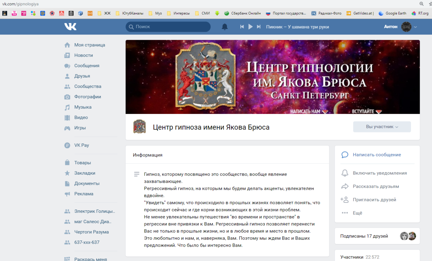Click the Музыка note icon
Image resolution: width=432 pixels, height=261 pixels.
tap(67, 107)
